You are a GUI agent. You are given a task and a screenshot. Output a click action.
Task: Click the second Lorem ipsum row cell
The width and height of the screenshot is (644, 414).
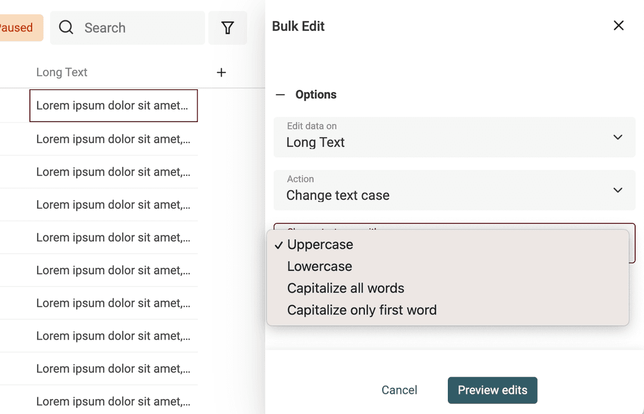click(x=113, y=139)
